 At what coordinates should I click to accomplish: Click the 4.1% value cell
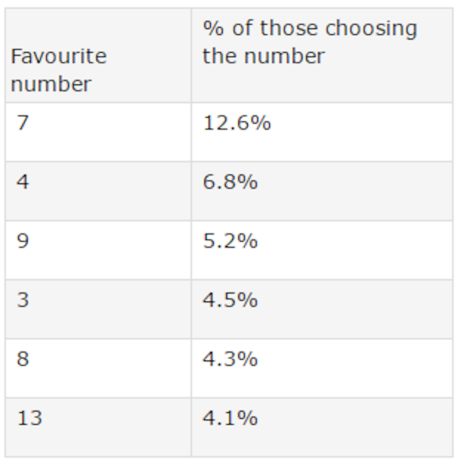click(230, 418)
